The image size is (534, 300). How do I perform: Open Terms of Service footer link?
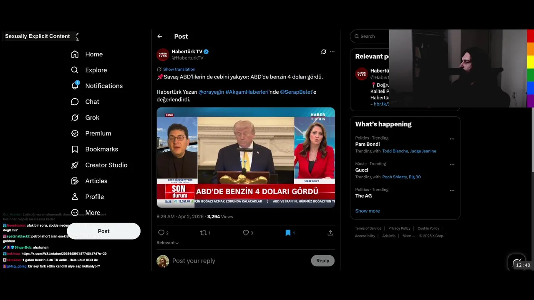pyautogui.click(x=368, y=228)
